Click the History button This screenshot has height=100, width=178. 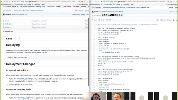pyautogui.click(x=169, y=20)
